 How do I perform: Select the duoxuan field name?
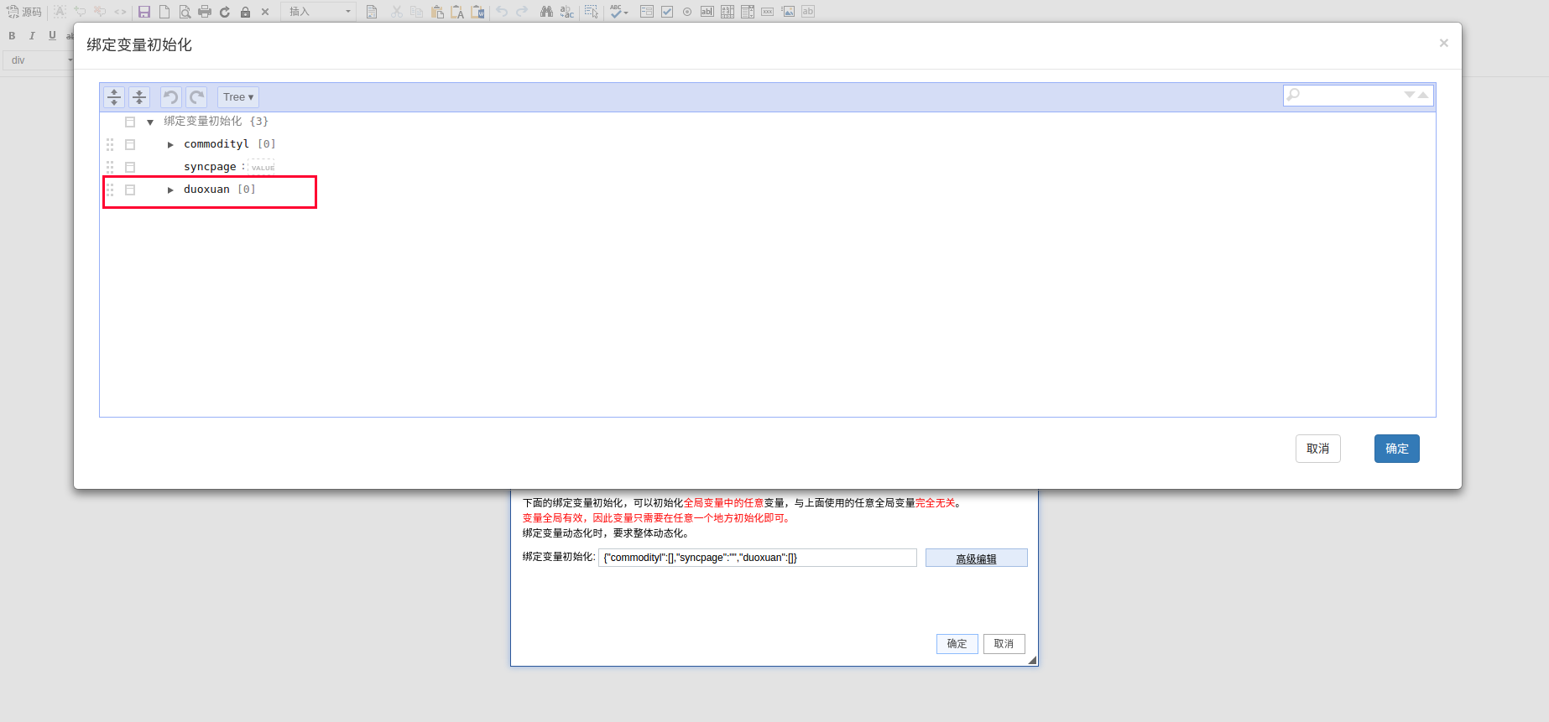coord(206,190)
